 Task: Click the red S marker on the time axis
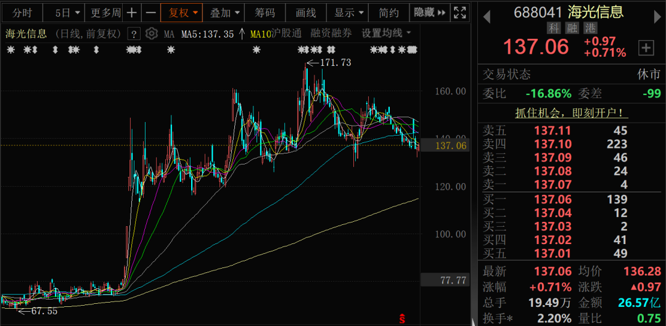(401, 319)
